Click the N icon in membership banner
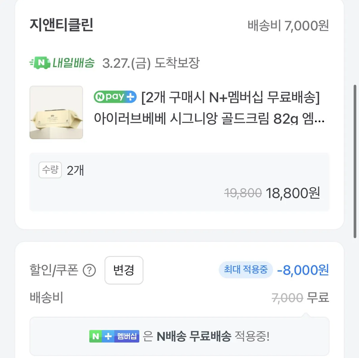The image size is (359, 358). 96,336
